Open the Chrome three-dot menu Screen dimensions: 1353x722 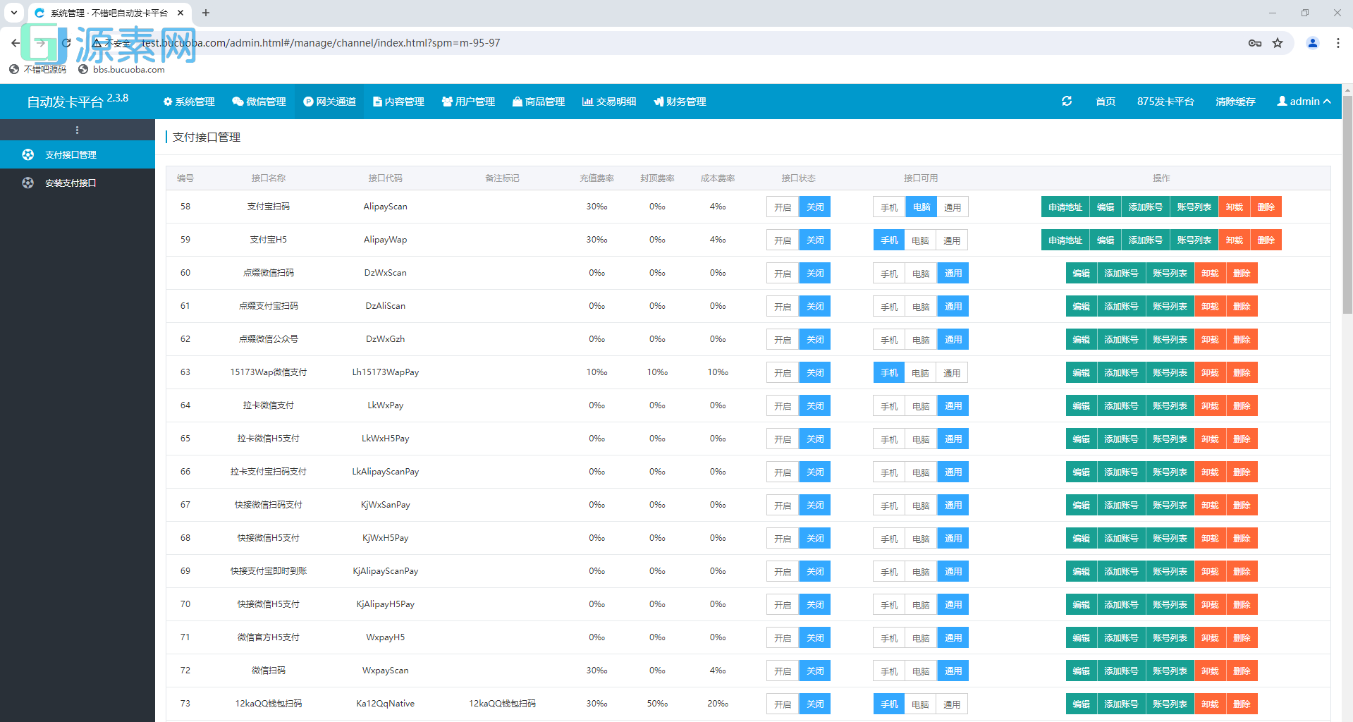[x=1337, y=43]
